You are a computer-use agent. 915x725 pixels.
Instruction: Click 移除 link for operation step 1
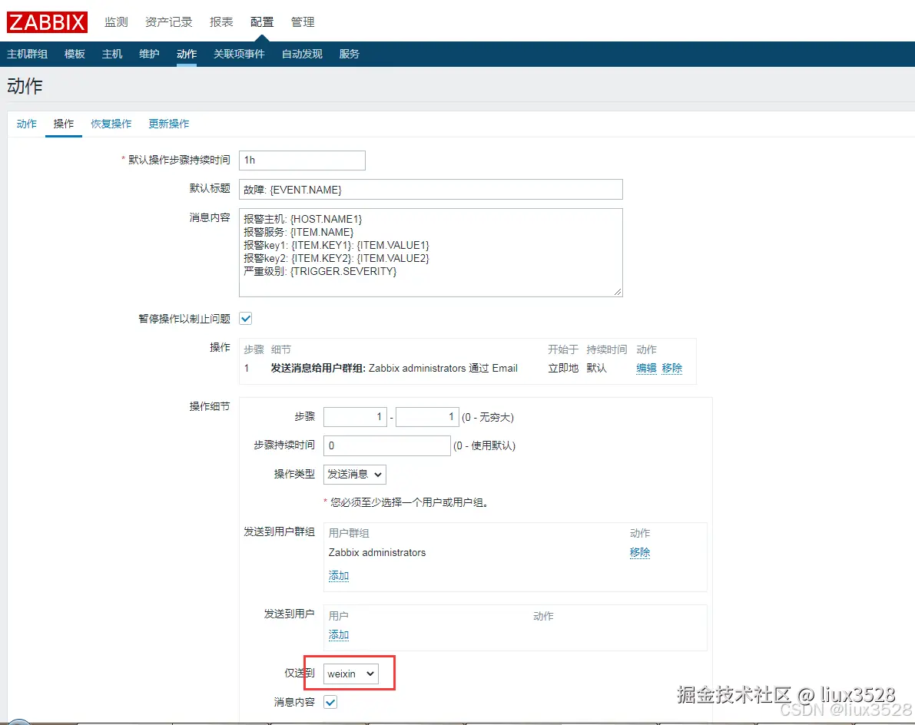[671, 368]
